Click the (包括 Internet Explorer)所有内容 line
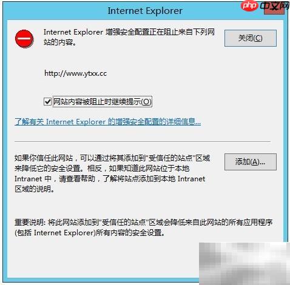 point(89,233)
